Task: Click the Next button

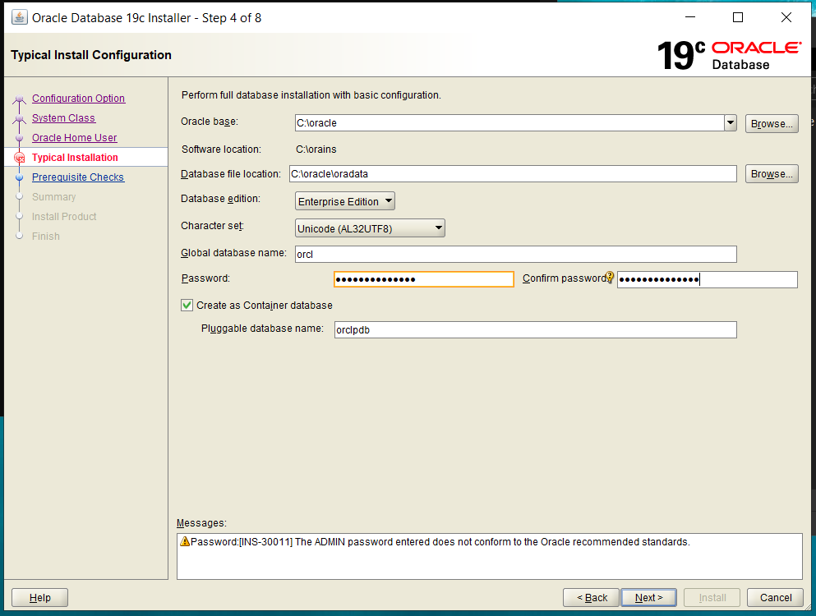Action: coord(649,598)
